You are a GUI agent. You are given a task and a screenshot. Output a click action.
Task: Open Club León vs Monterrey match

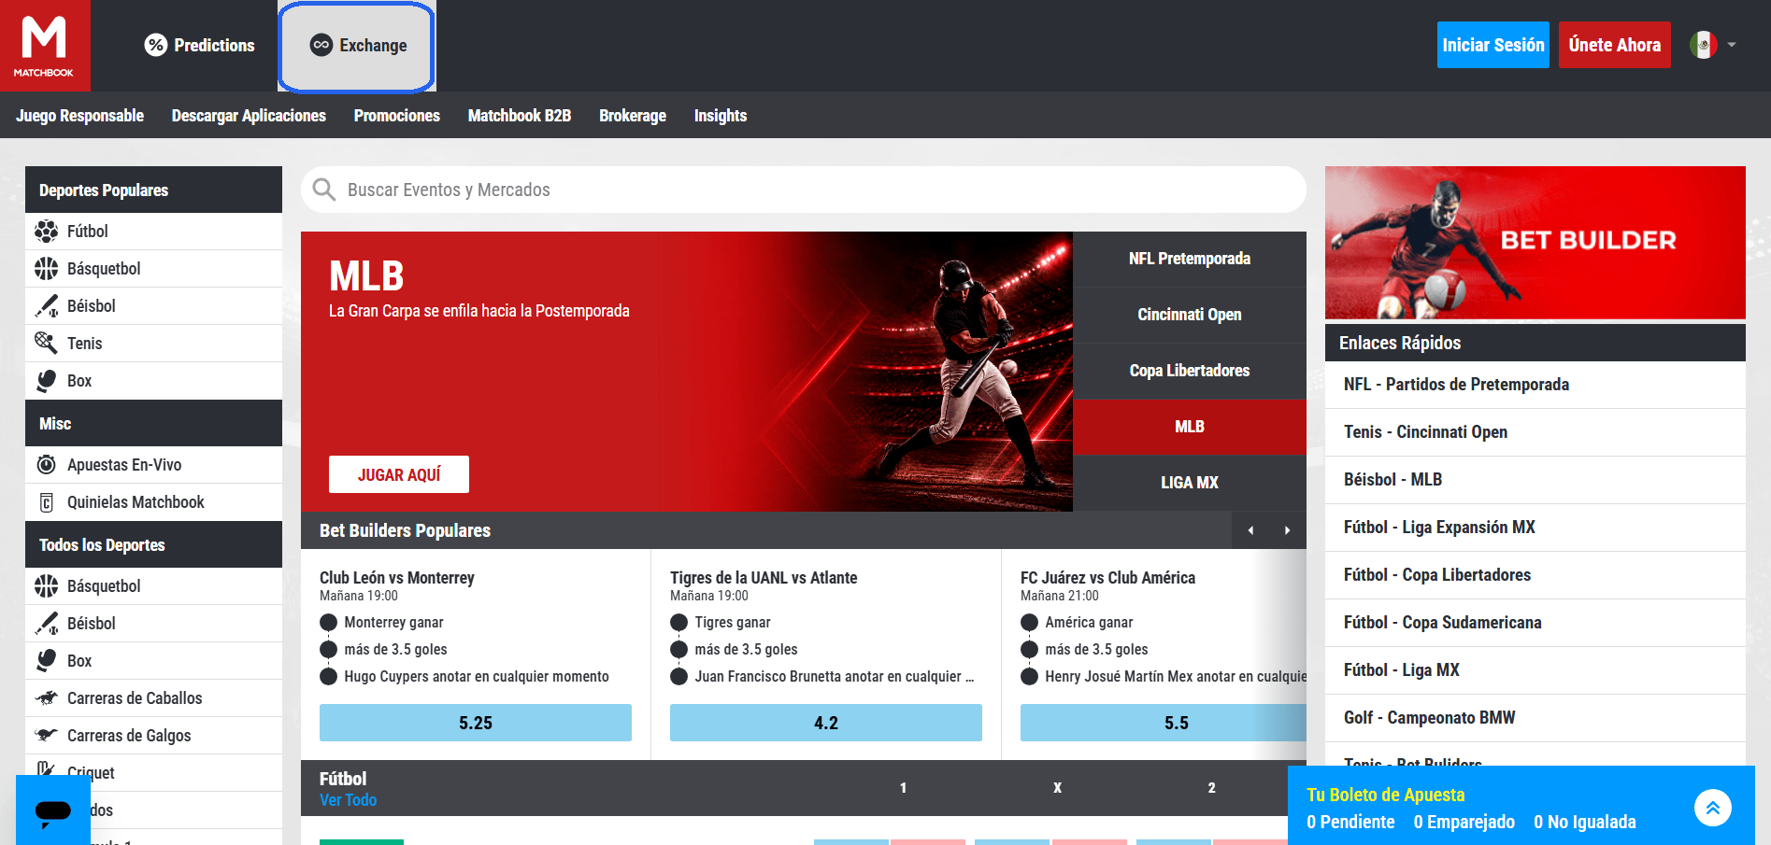[397, 578]
